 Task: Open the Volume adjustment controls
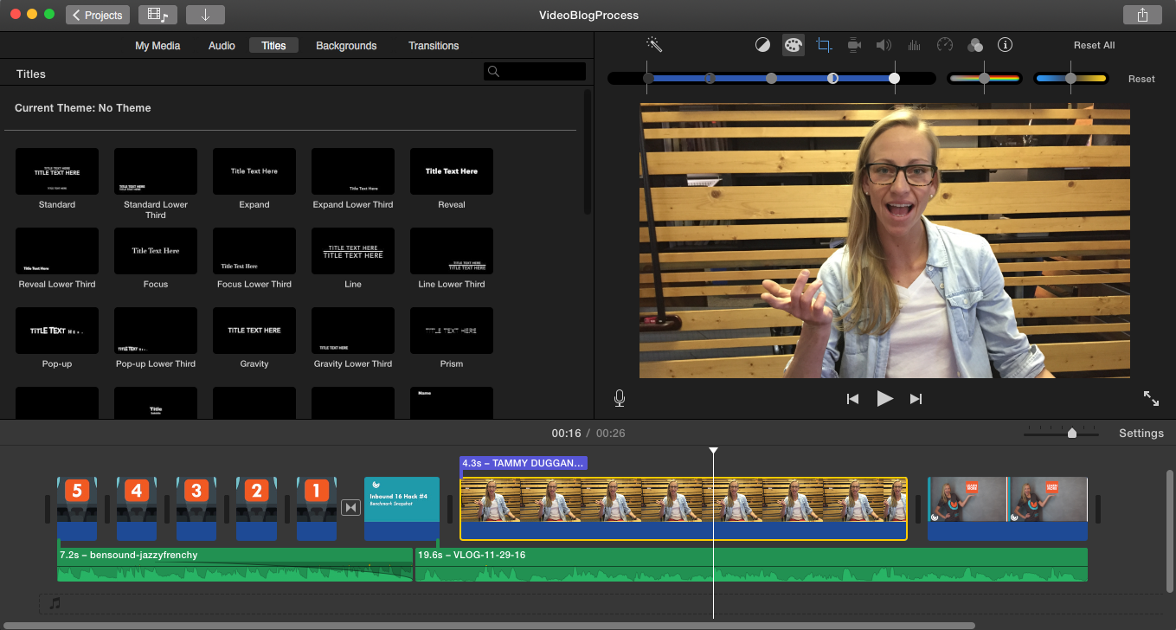pos(884,44)
